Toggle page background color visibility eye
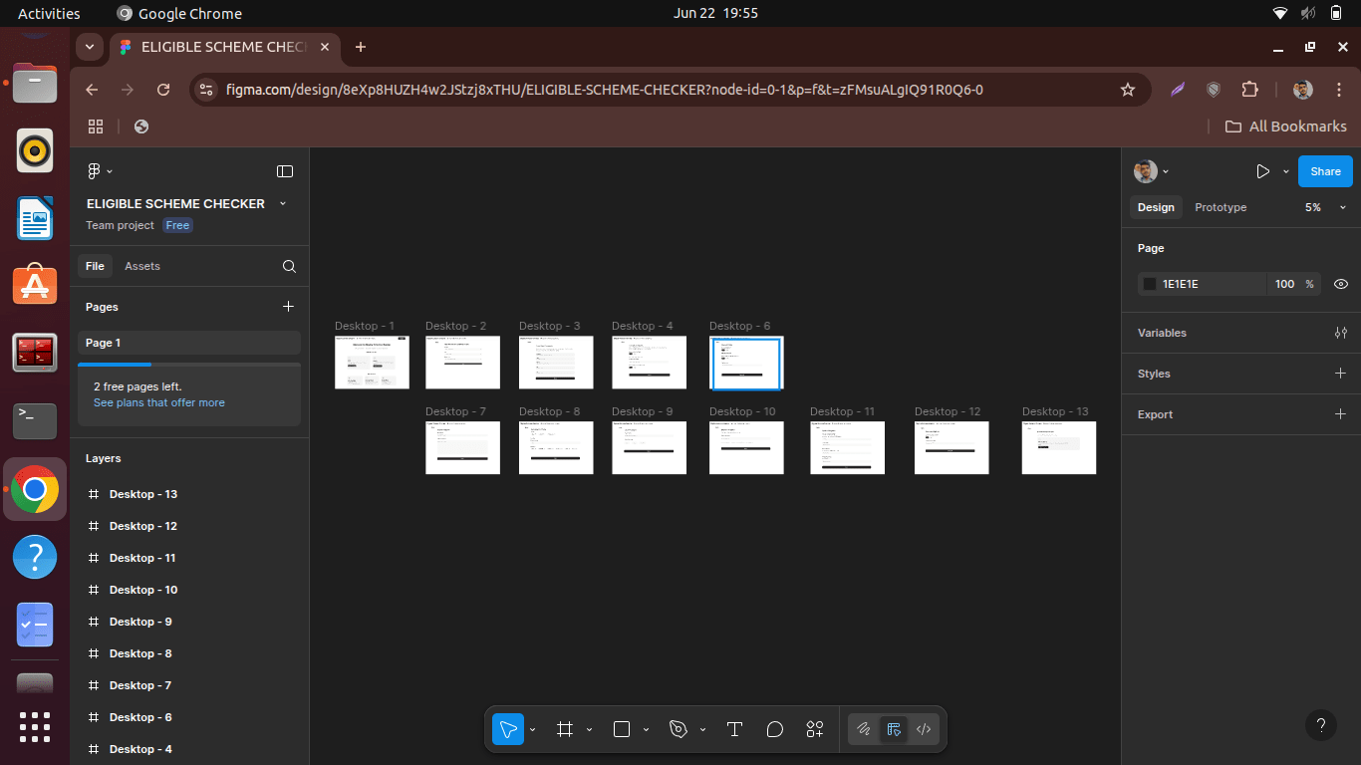 pos(1340,284)
